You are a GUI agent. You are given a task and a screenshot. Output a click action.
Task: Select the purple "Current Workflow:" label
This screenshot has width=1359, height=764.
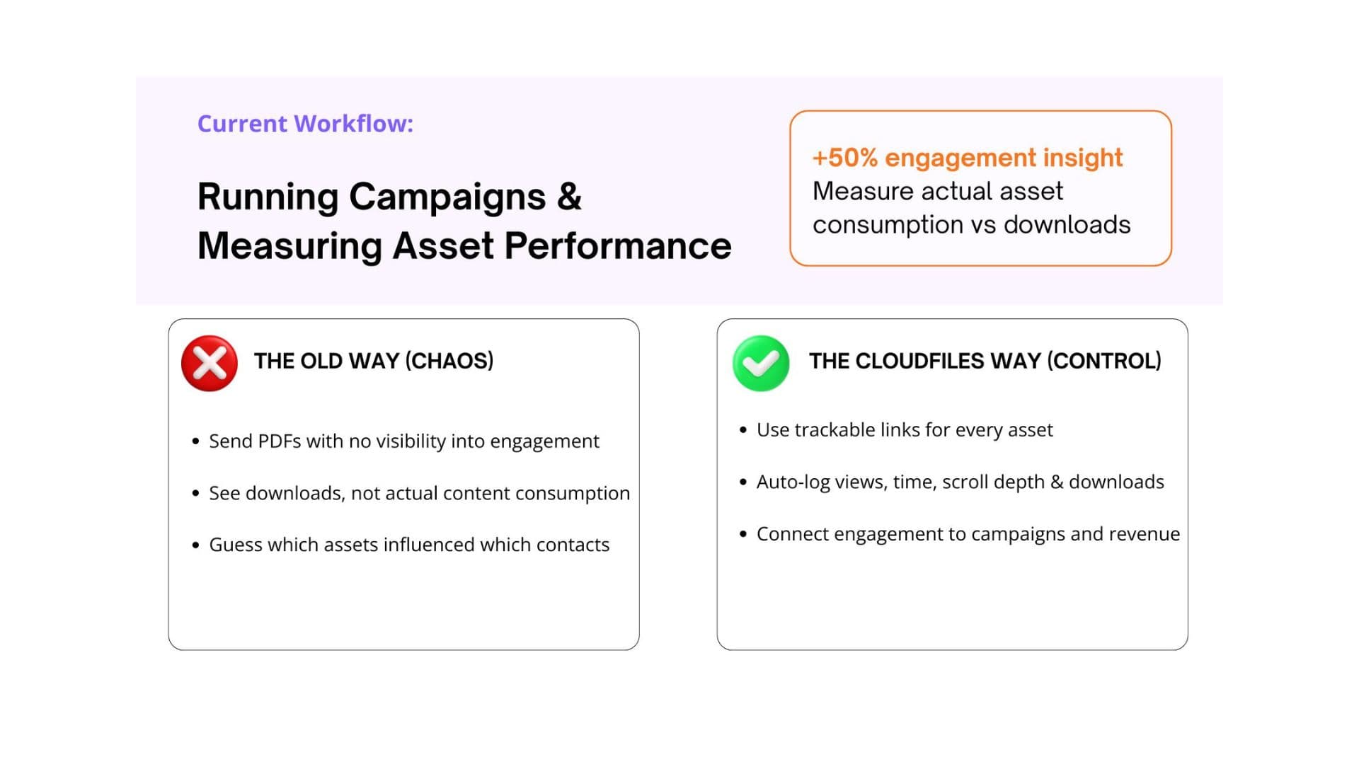click(305, 124)
